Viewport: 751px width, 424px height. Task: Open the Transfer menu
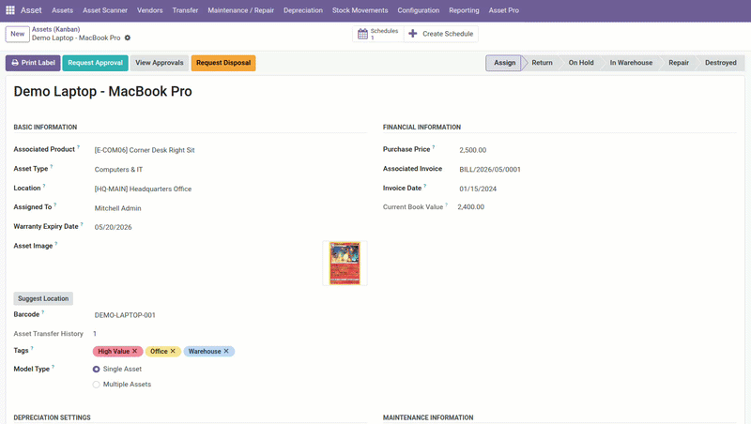[x=185, y=10]
